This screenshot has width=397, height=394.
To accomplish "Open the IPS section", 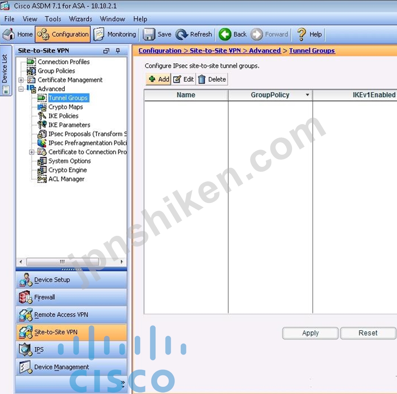I will [71, 349].
